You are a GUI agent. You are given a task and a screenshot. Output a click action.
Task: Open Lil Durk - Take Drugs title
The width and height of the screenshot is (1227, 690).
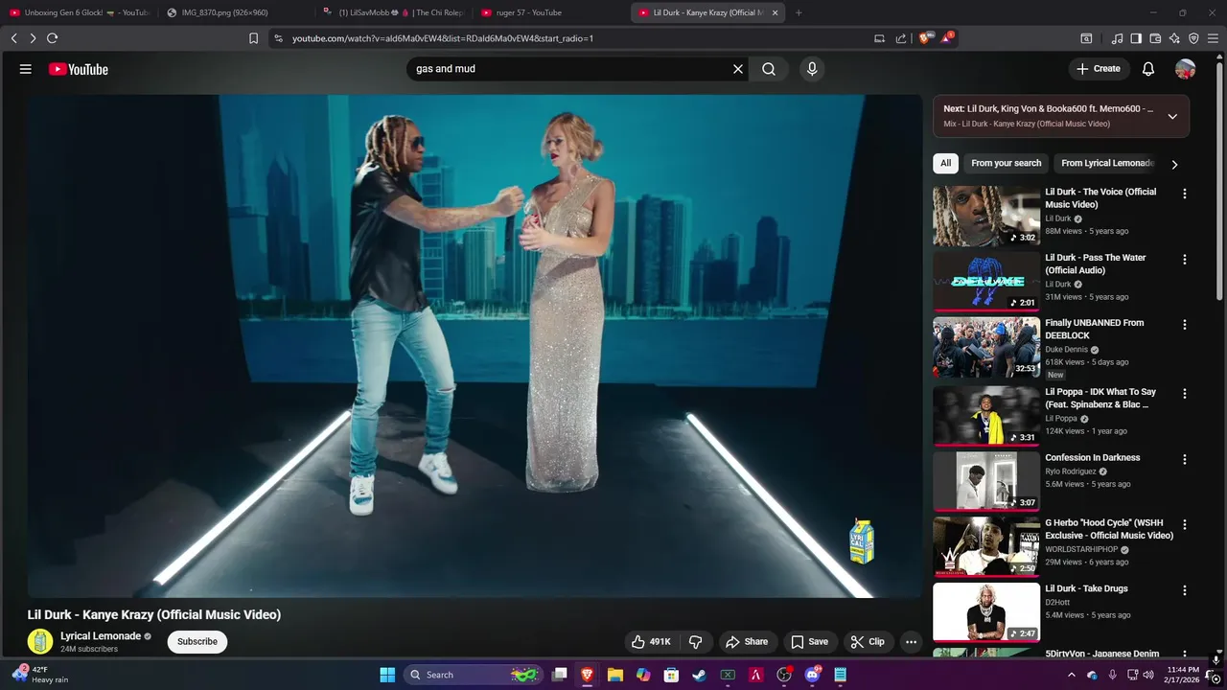(1086, 588)
